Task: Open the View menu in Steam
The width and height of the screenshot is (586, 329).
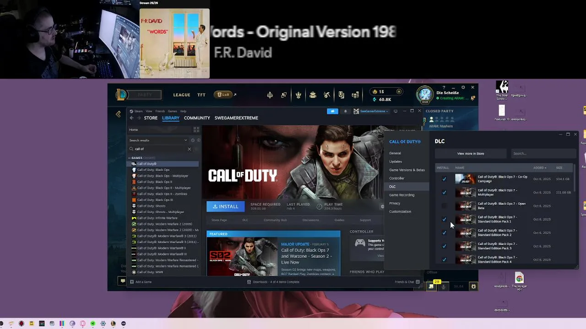Action: 149,111
